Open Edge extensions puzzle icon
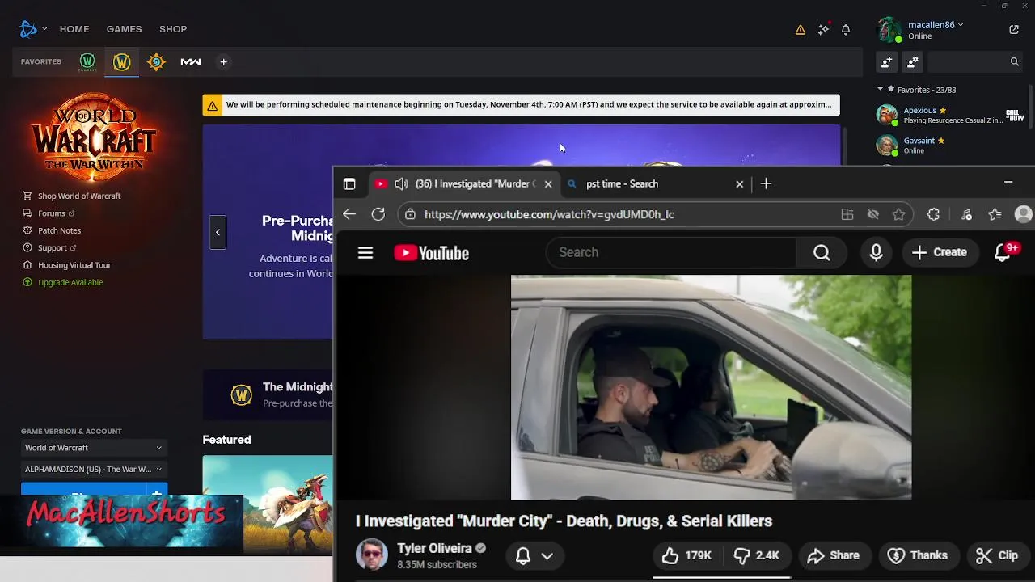1035x582 pixels. pos(933,214)
